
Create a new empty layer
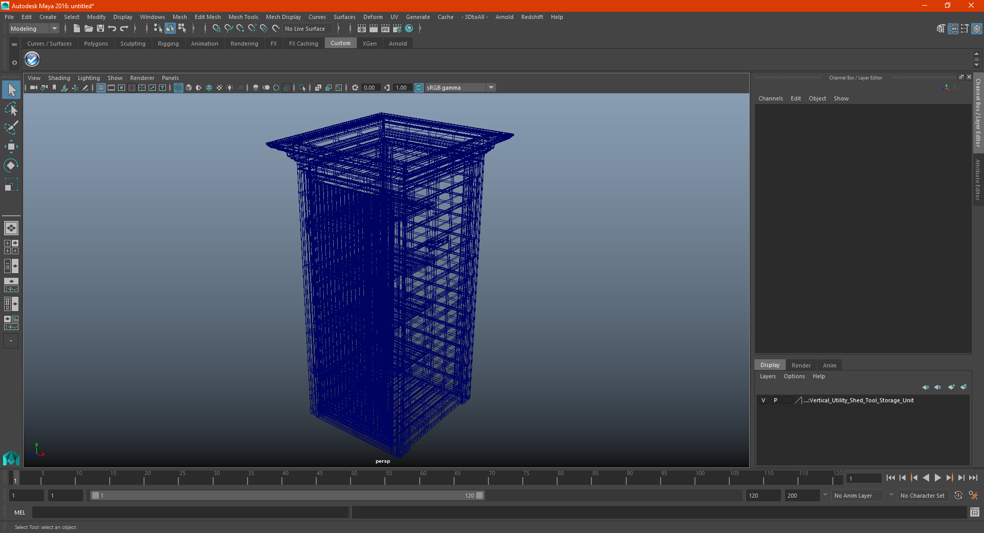951,387
